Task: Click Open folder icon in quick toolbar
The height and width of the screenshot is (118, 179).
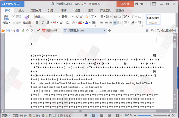Action: (x=3, y=31)
